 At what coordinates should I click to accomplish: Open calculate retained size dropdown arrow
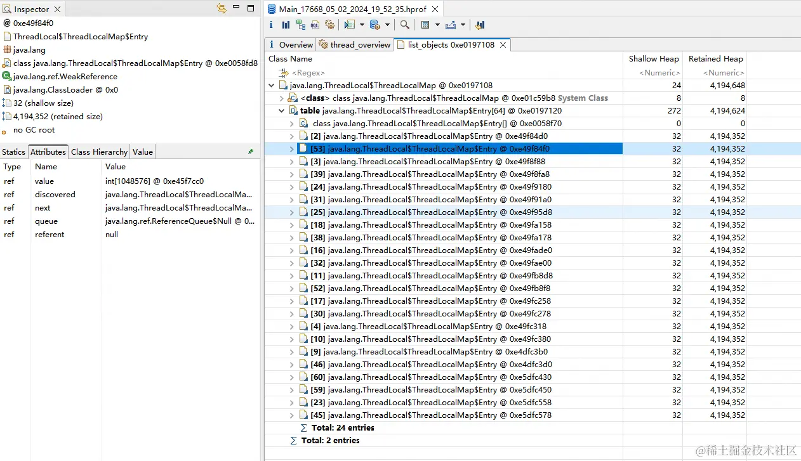[437, 25]
